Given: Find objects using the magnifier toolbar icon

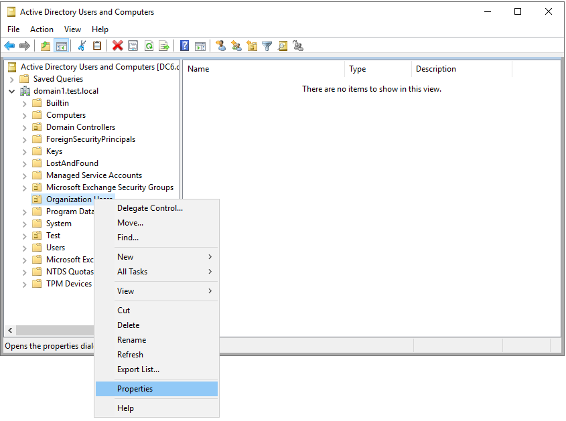Looking at the screenshot, I should (x=282, y=46).
